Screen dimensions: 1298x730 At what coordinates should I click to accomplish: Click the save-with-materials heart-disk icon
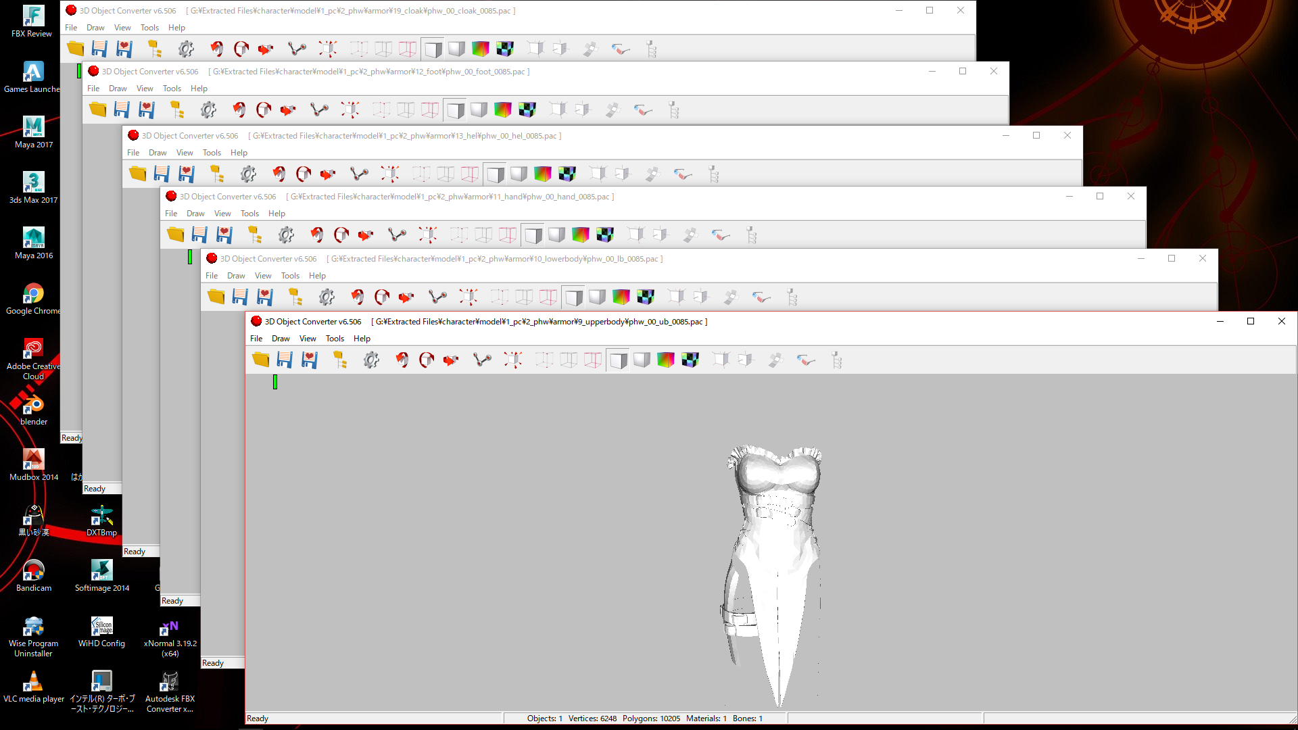click(x=309, y=360)
